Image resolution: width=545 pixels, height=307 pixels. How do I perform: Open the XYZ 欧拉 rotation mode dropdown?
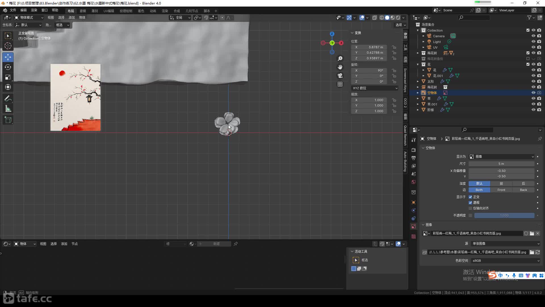pyautogui.click(x=375, y=88)
